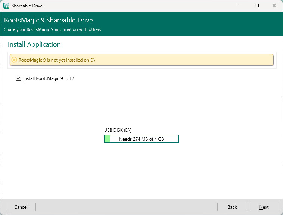Click the "not yet installed on E:\" message
The height and width of the screenshot is (215, 283).
tap(57, 60)
